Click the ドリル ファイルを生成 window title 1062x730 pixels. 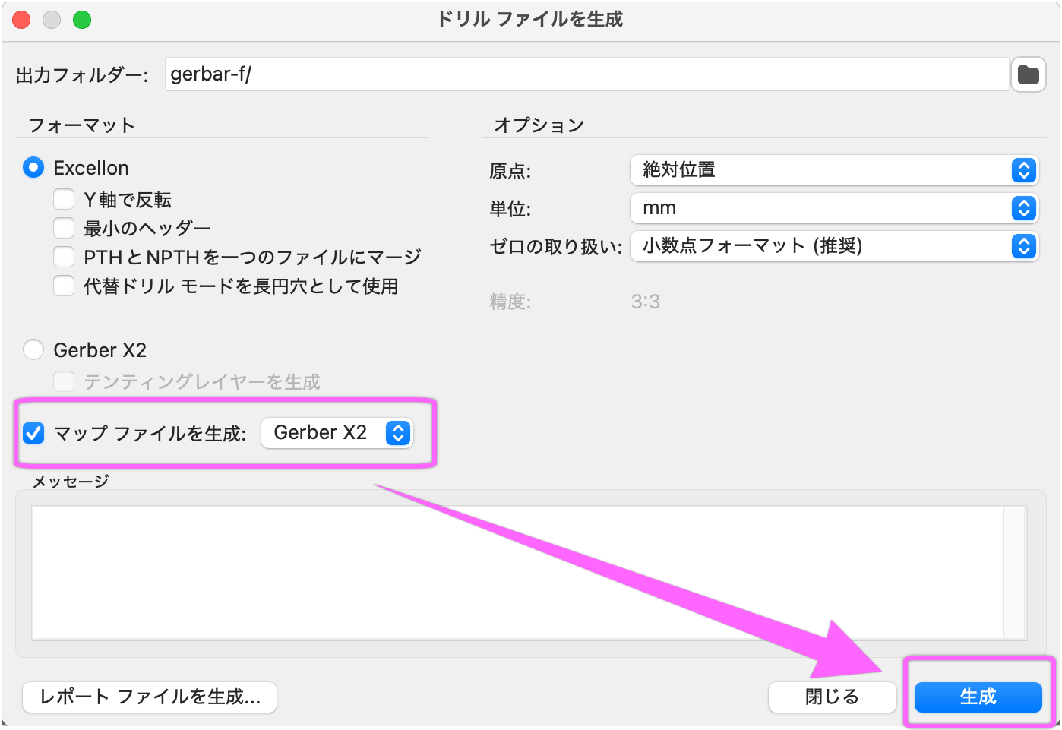[x=530, y=19]
